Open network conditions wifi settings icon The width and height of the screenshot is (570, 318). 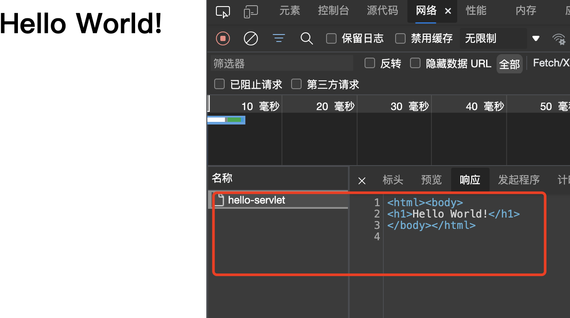tap(559, 39)
